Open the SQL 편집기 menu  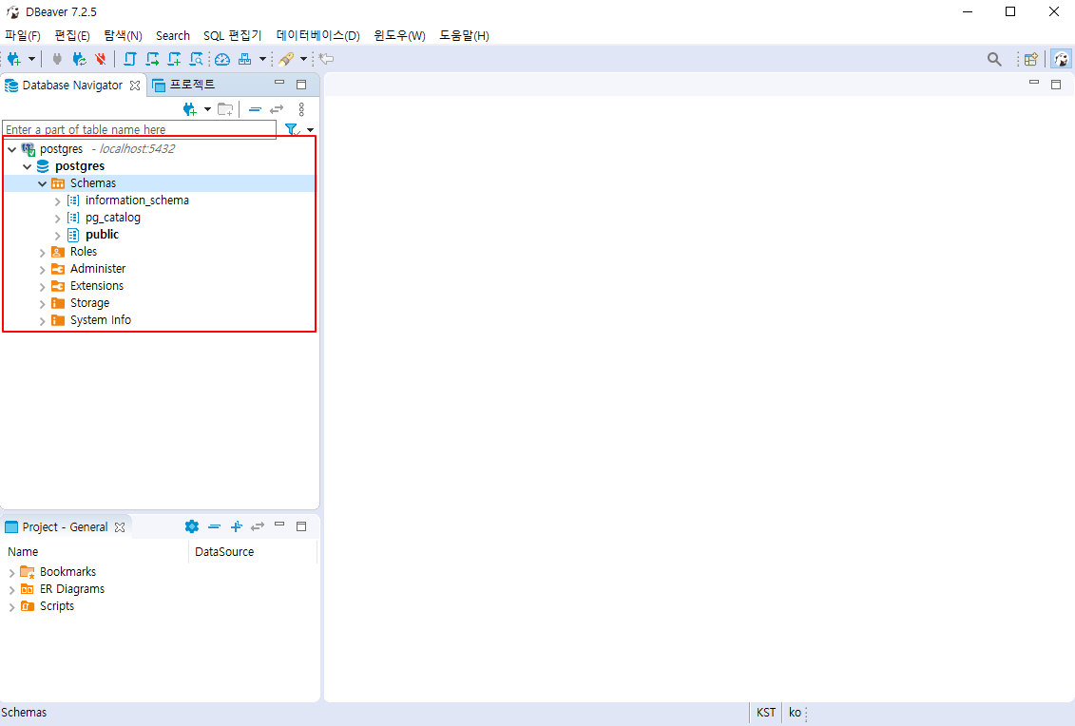(233, 36)
